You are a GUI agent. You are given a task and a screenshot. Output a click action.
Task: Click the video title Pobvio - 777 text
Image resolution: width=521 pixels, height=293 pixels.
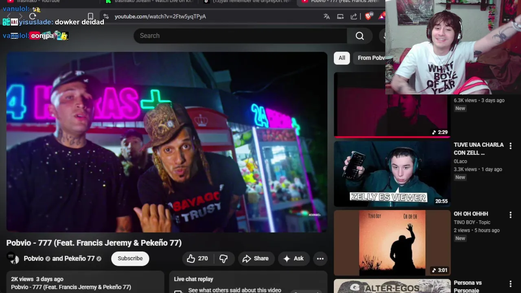point(94,243)
